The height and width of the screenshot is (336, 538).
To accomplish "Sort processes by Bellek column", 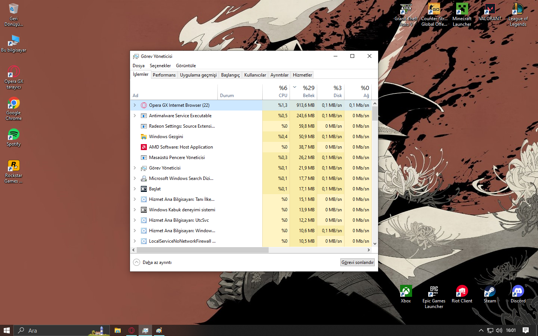I will click(x=304, y=91).
